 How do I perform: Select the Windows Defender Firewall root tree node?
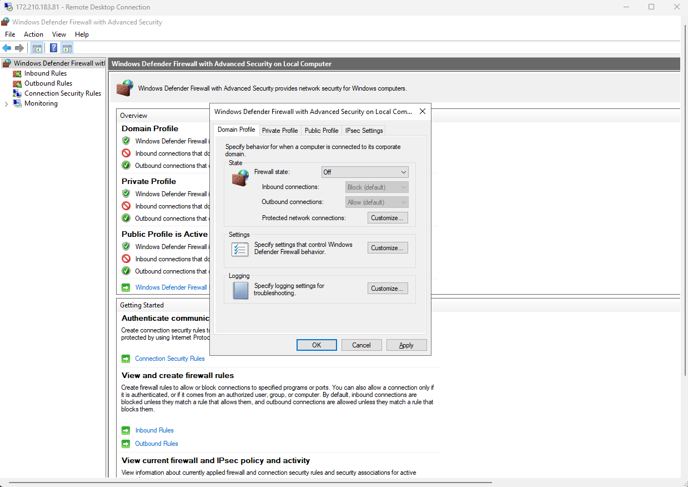[59, 63]
